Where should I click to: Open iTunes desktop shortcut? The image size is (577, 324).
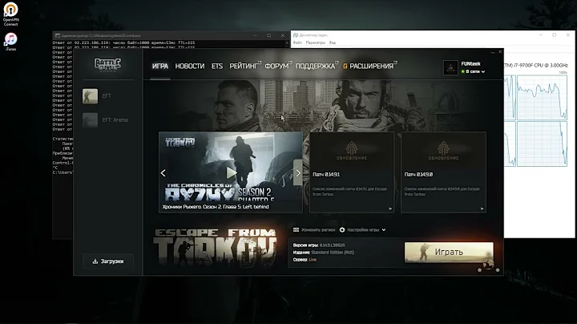click(10, 41)
